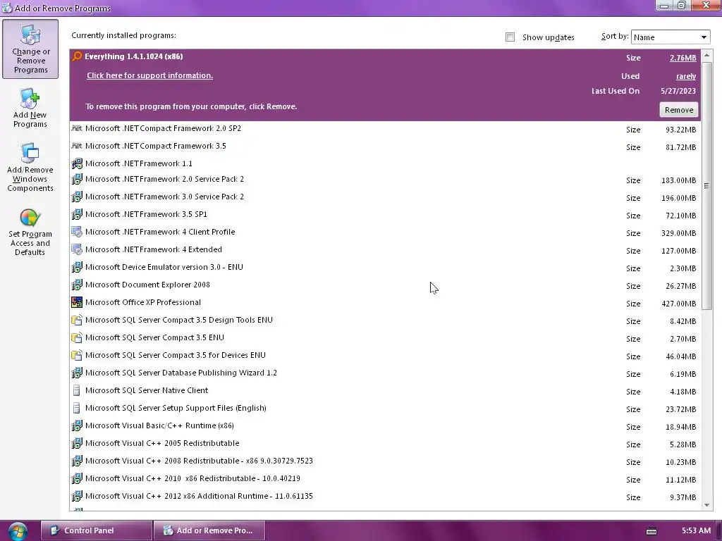Click scrollbar down arrow of programs list
The width and height of the screenshot is (722, 541).
tap(706, 504)
